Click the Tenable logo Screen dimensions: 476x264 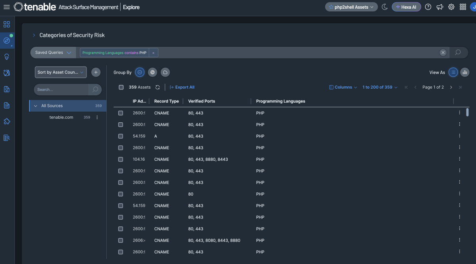click(x=35, y=7)
